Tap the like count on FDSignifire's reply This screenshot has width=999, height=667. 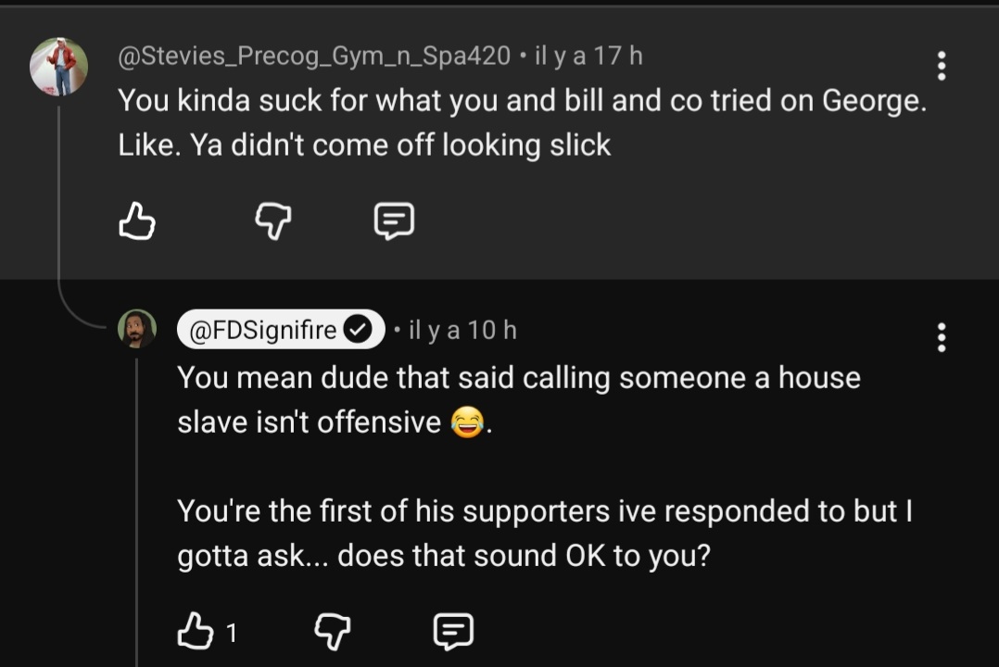click(x=231, y=633)
